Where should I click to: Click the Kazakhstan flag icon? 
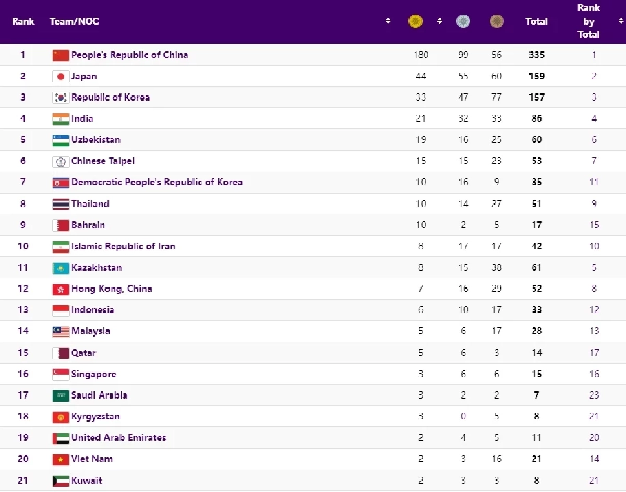(x=61, y=267)
